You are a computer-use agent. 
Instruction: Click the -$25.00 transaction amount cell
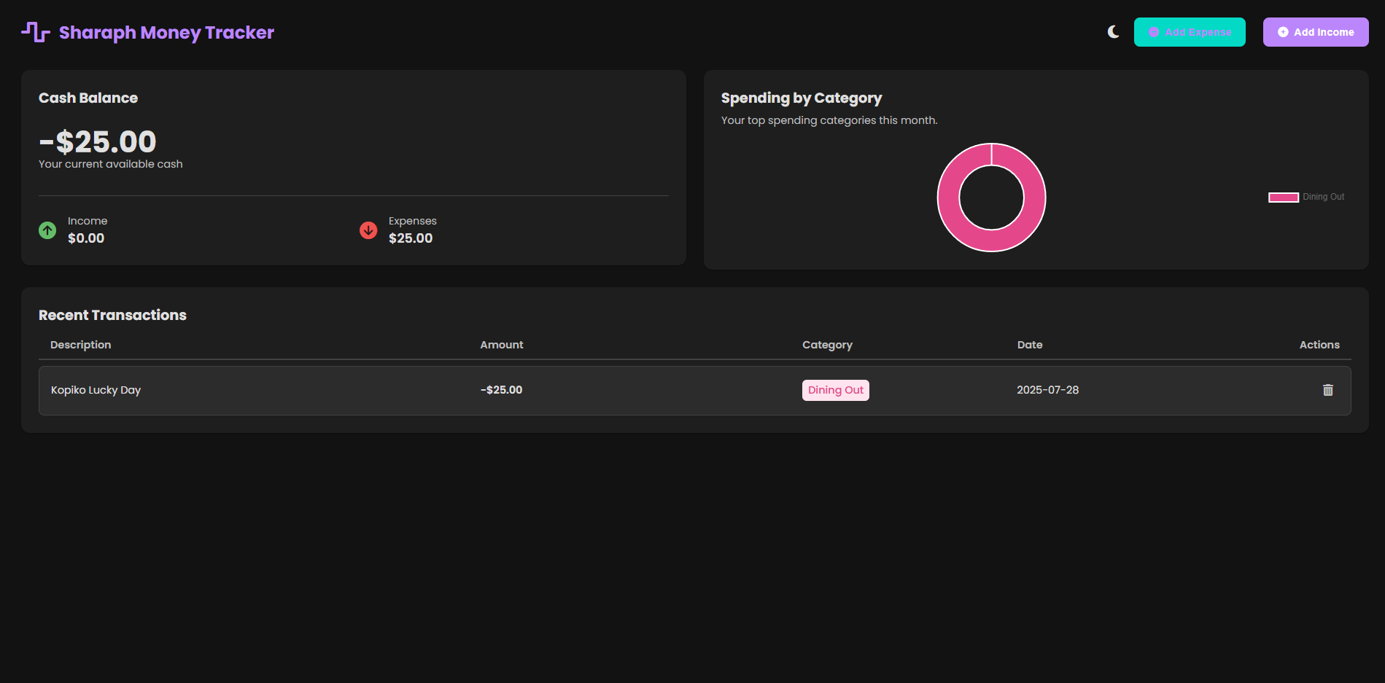click(x=501, y=390)
